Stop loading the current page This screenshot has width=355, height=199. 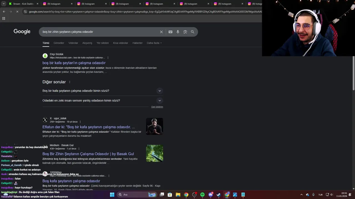tap(17, 12)
